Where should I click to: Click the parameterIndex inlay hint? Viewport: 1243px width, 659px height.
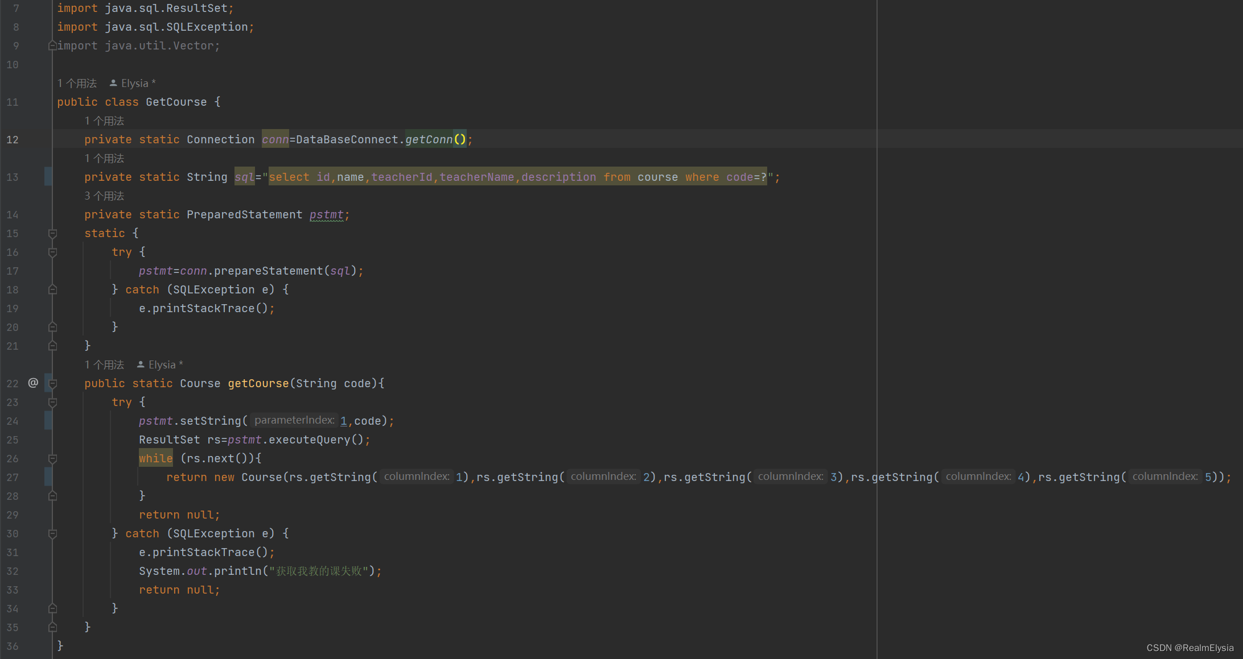[x=294, y=420]
